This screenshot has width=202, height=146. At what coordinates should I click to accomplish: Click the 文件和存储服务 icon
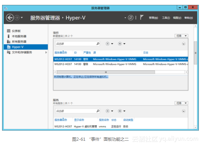pyautogui.click(x=8, y=52)
